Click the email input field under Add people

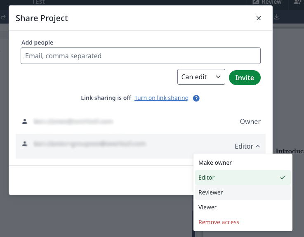[x=141, y=56]
